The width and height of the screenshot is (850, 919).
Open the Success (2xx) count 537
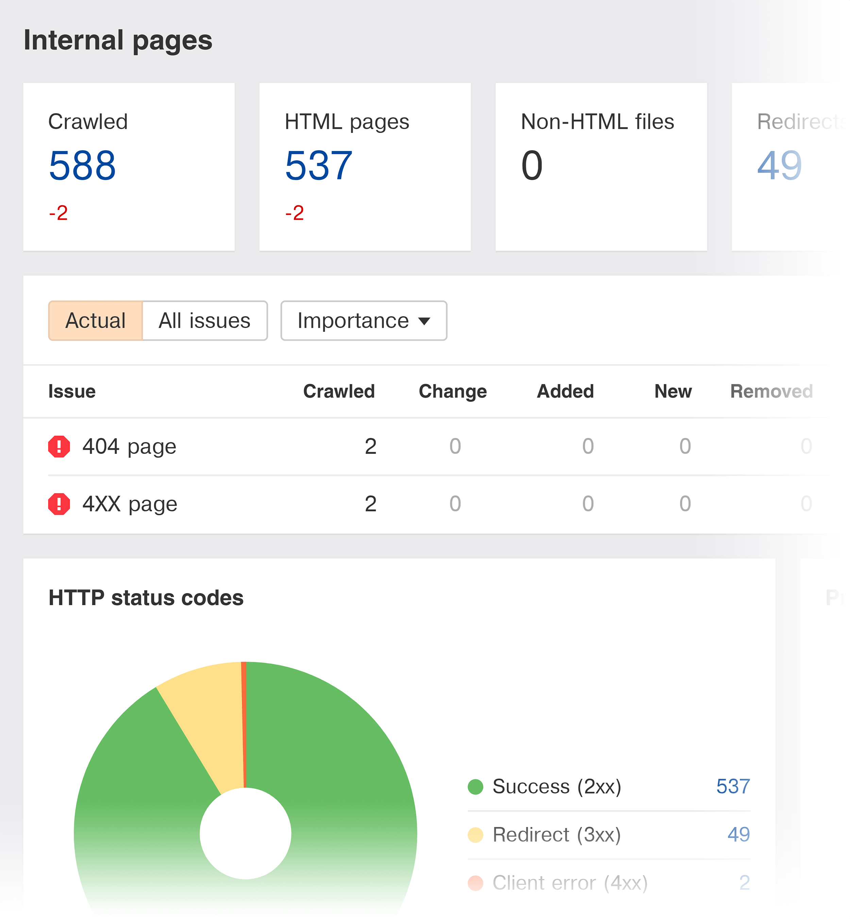click(733, 787)
